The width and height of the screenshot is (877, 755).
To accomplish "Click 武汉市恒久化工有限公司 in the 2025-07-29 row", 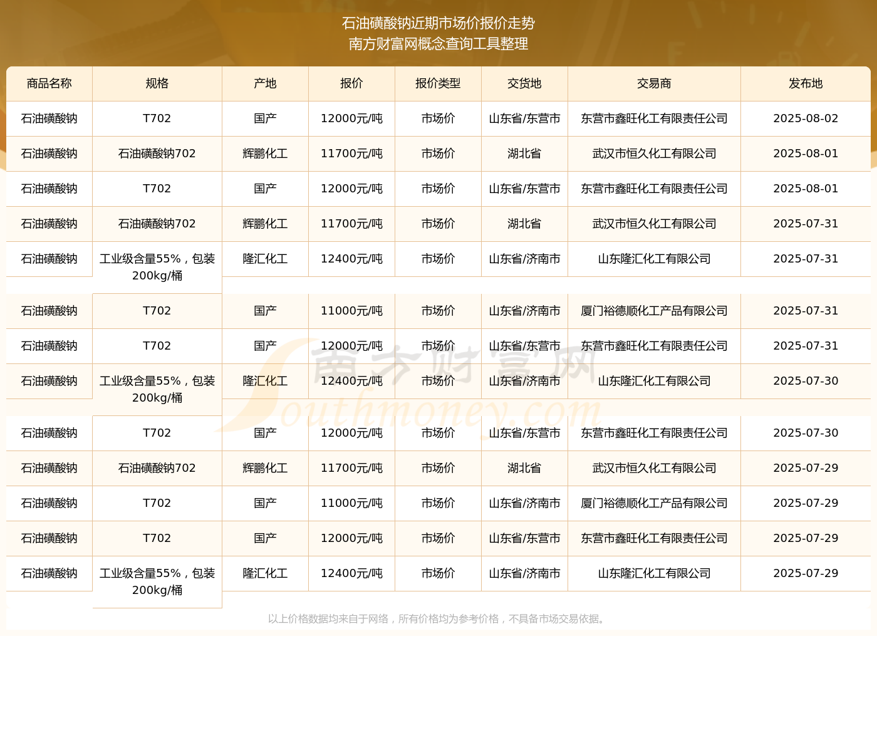I will pos(654,468).
